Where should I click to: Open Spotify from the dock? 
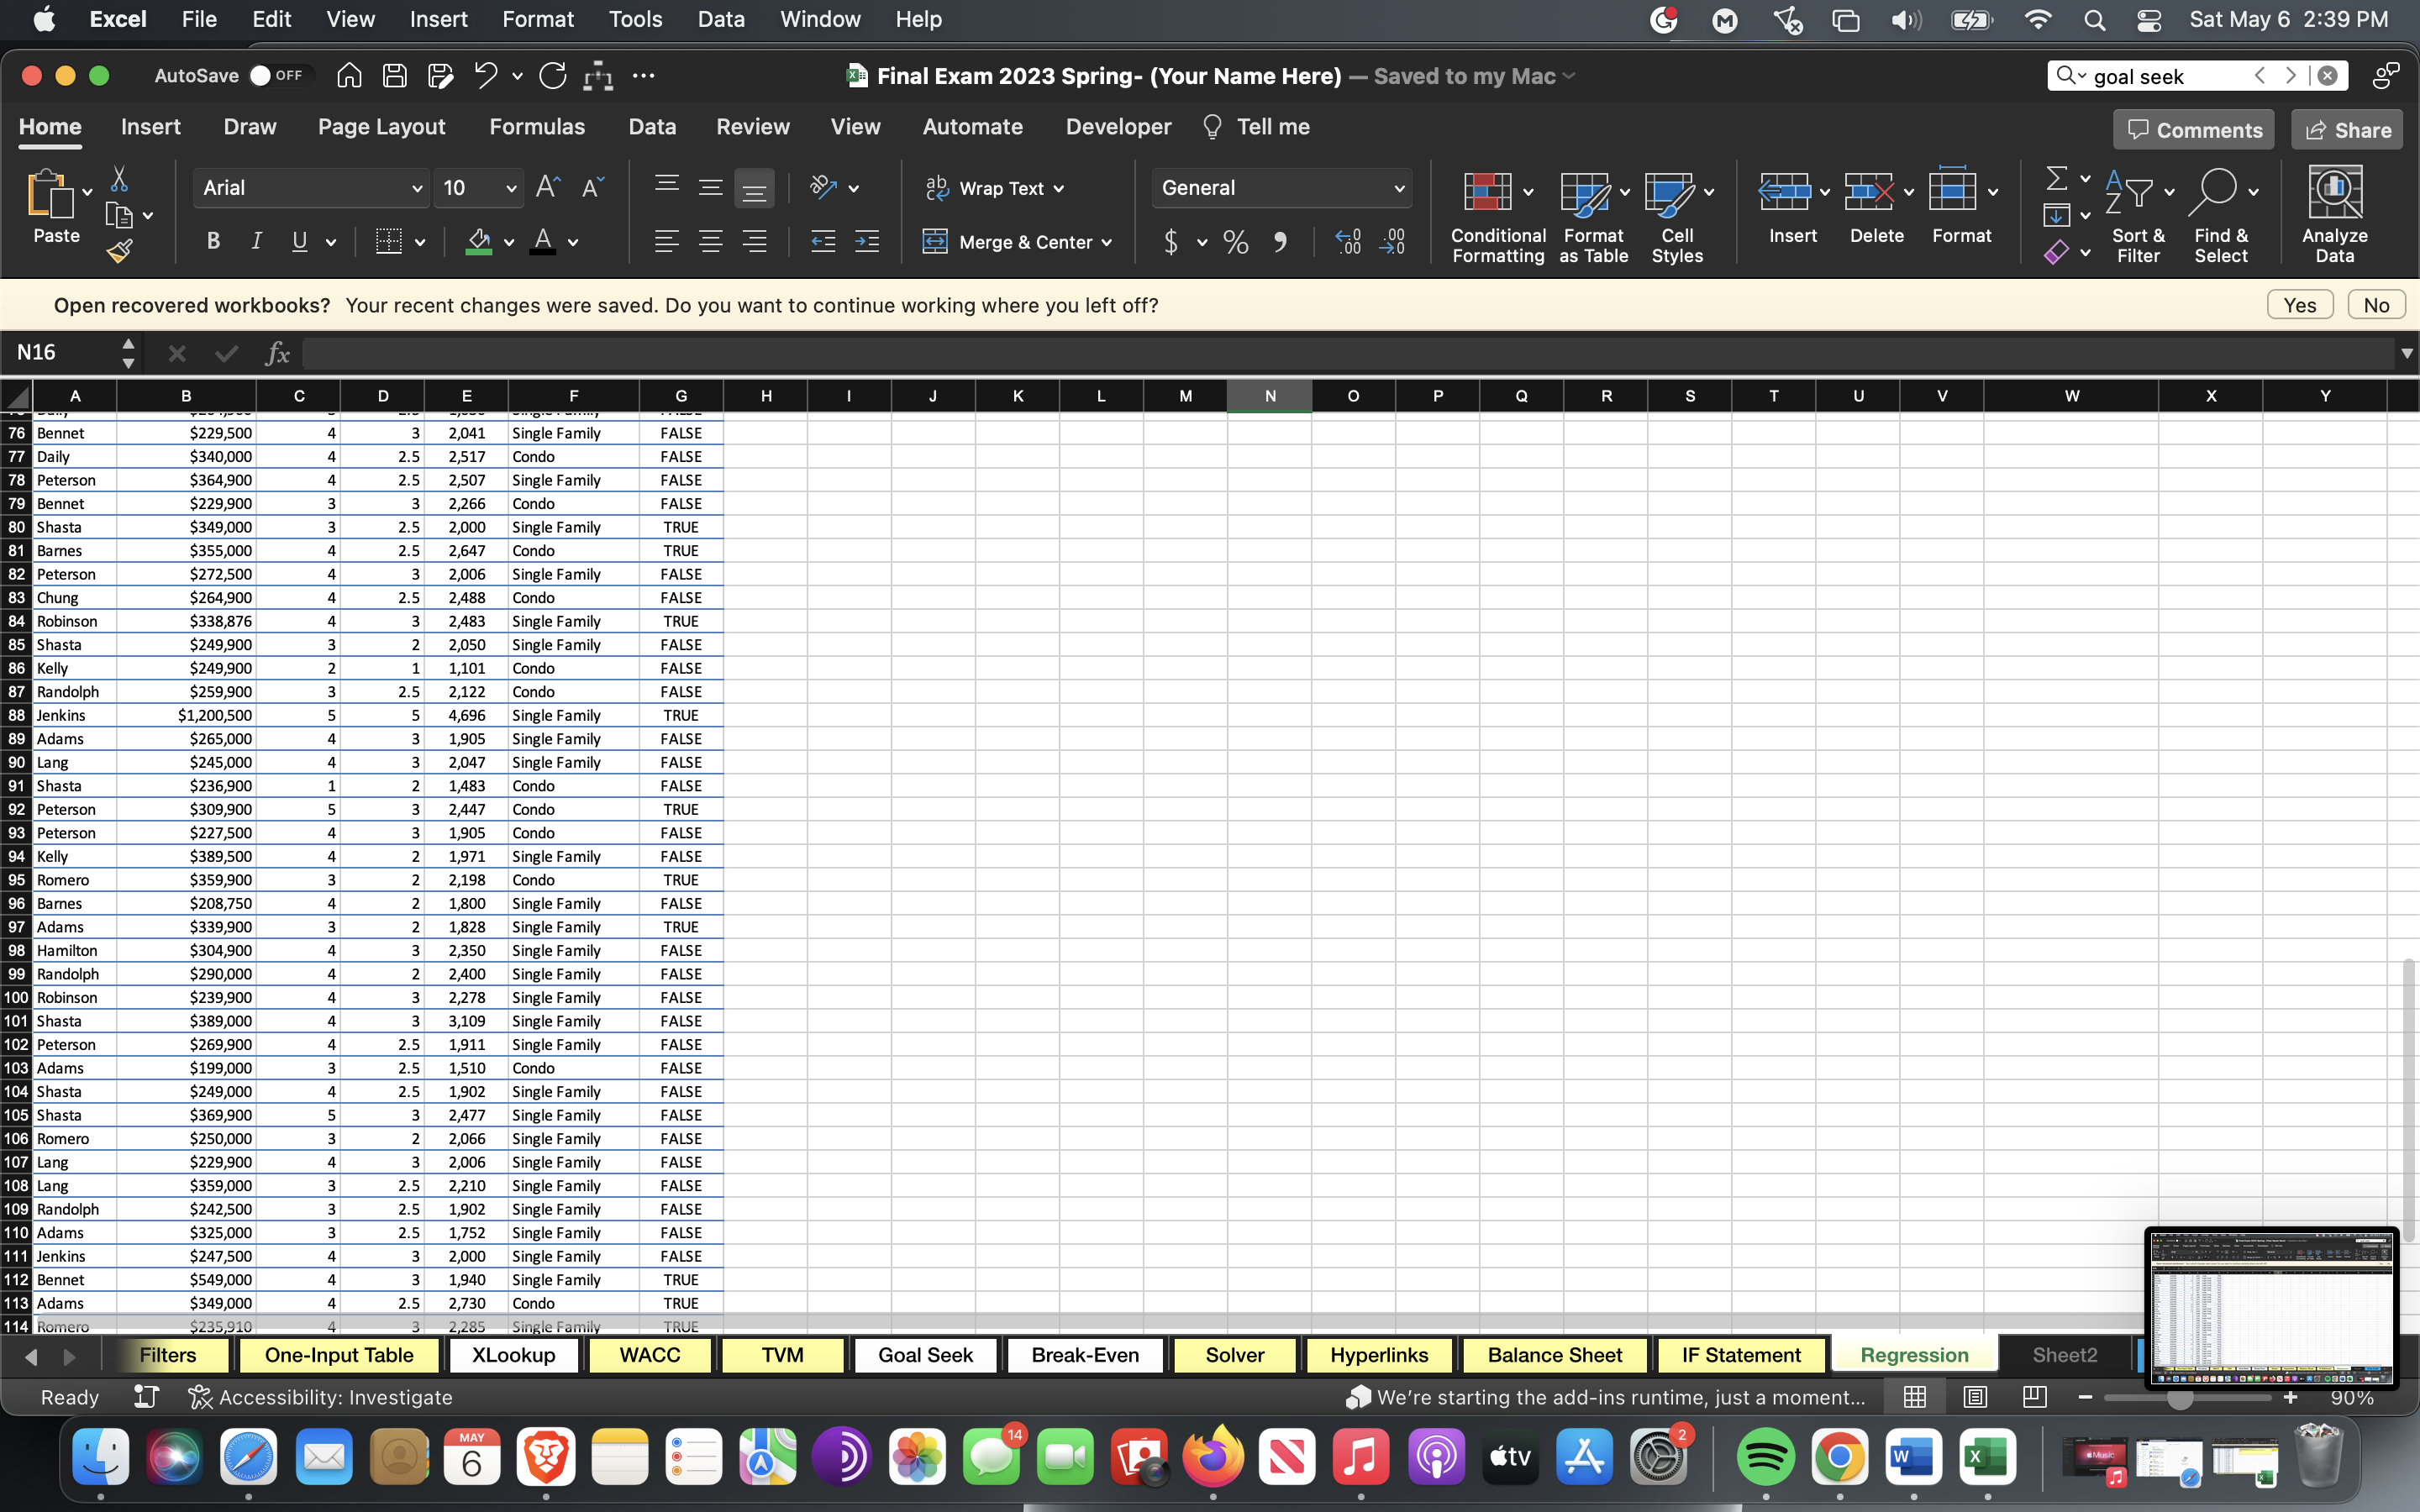tap(1765, 1457)
